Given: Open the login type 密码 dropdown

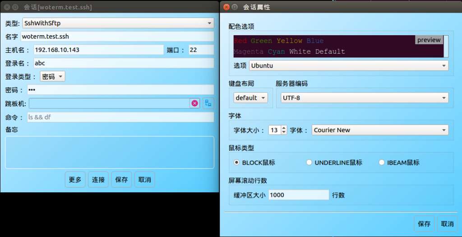Looking at the screenshot, I should click(52, 77).
